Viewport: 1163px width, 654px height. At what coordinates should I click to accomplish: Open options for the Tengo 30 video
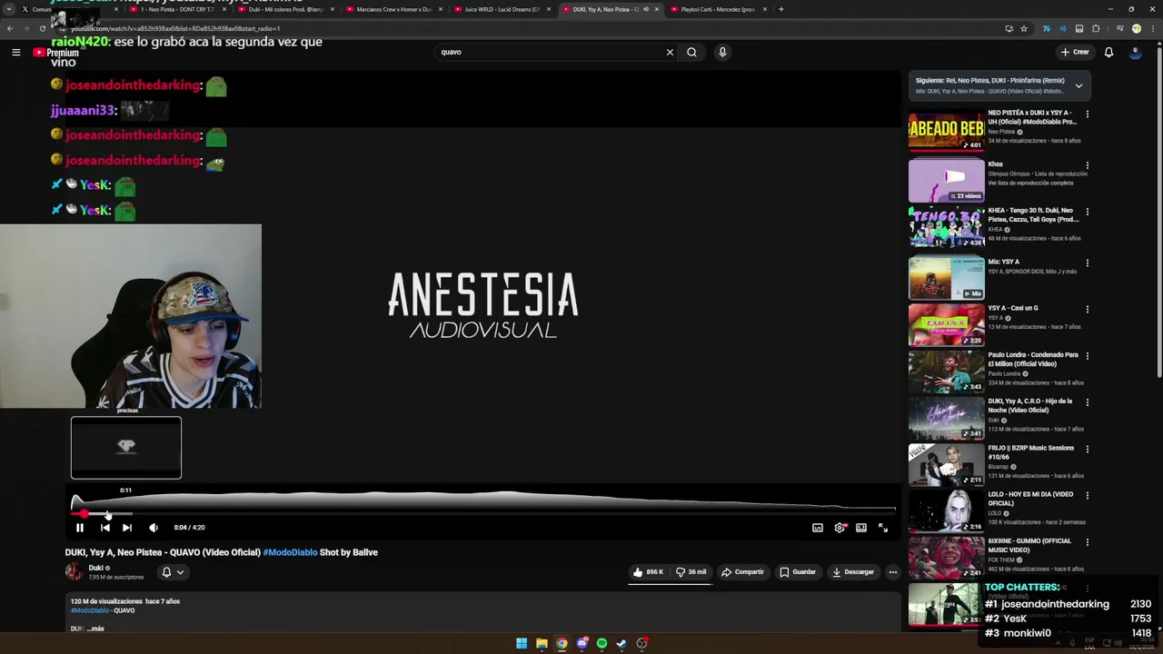[x=1087, y=212]
